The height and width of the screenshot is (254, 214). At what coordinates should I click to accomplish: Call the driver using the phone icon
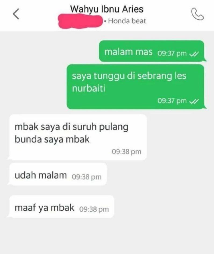[x=198, y=14]
